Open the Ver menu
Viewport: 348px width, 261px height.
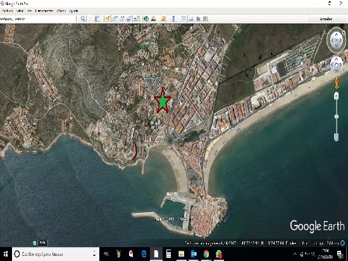(30, 11)
